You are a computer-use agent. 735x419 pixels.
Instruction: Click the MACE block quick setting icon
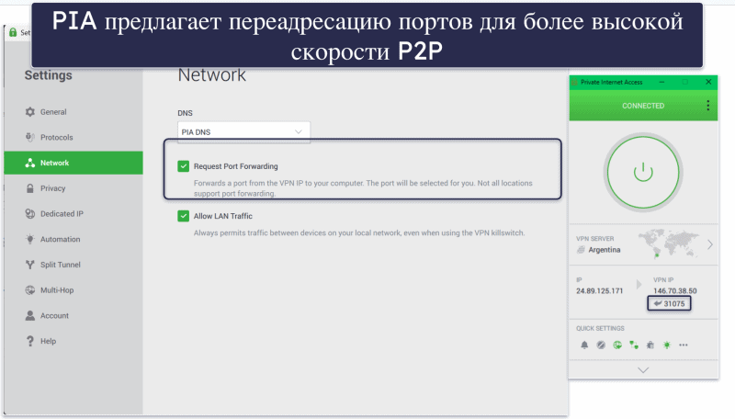601,345
